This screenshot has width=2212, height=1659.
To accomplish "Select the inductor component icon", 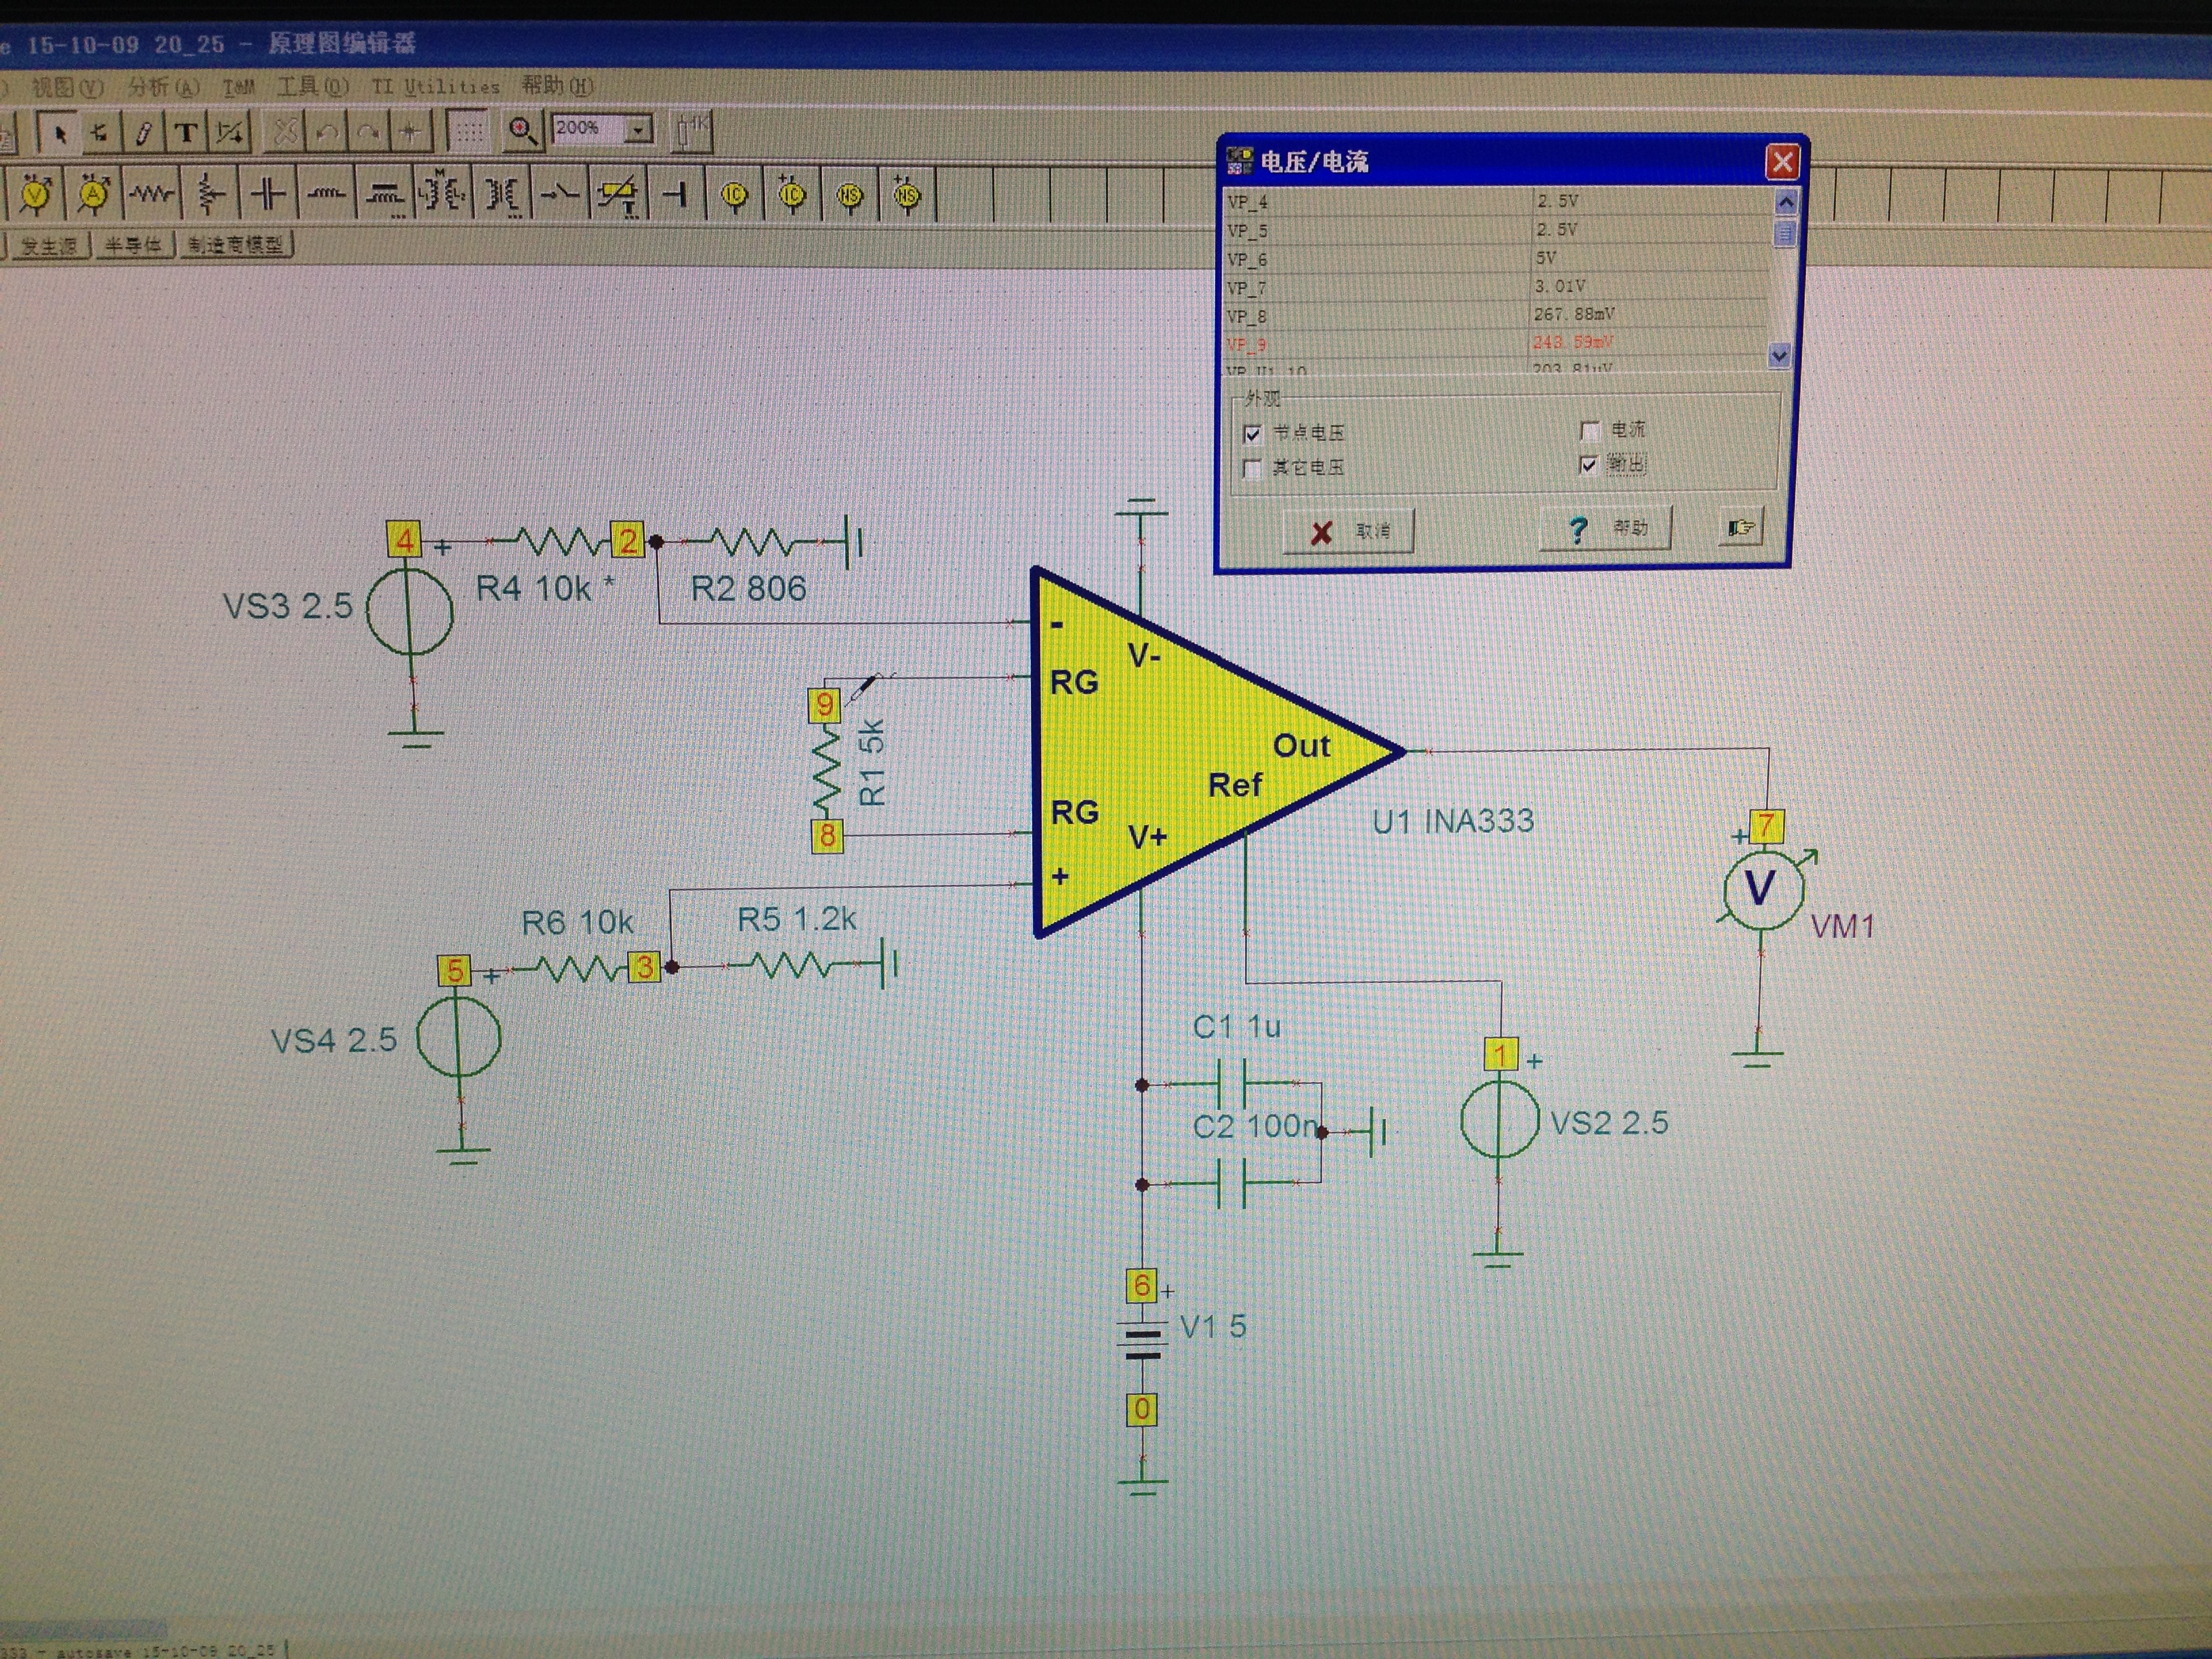I will (326, 194).
